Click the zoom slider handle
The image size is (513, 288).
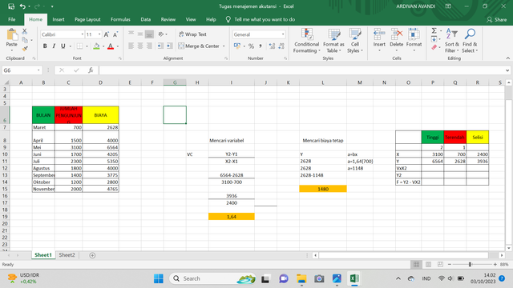470,264
